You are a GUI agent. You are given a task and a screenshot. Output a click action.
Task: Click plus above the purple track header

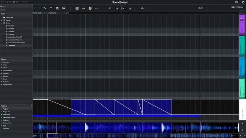(242, 13)
